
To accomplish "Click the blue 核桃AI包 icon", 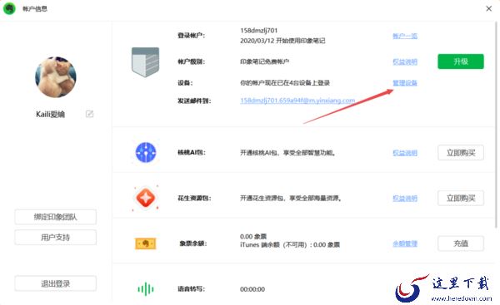I will (x=146, y=152).
